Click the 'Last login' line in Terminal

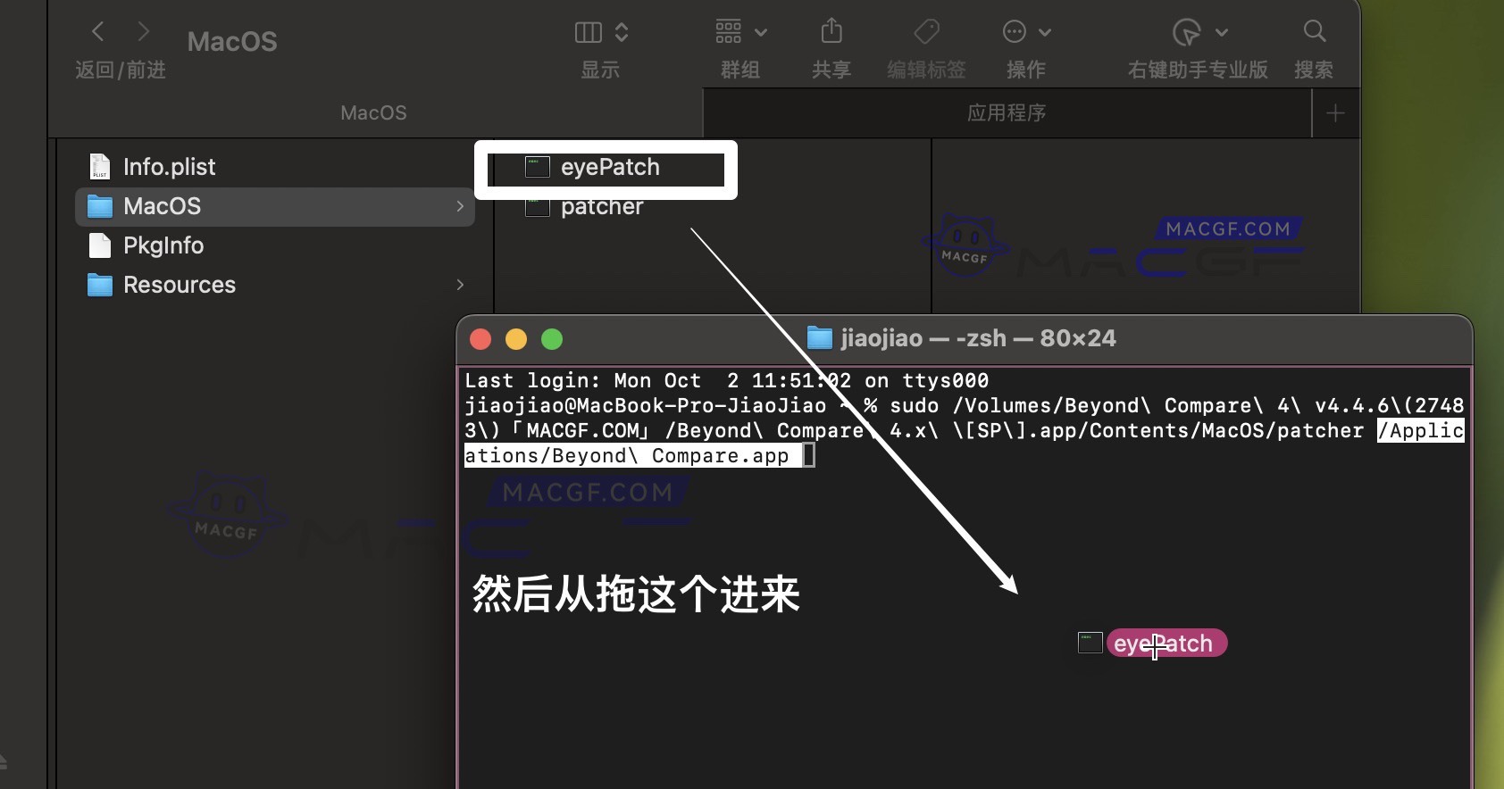[727, 381]
